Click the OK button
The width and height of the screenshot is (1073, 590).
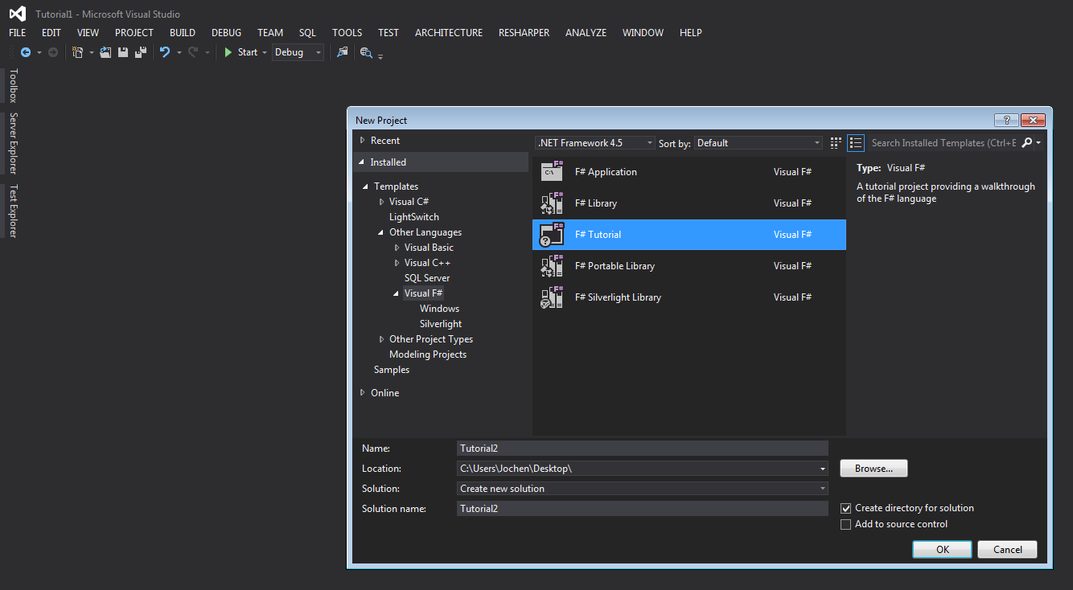(x=943, y=550)
